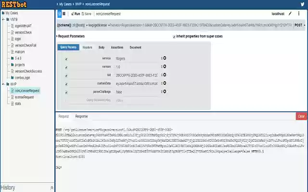This screenshot has height=192, width=308.
Task: Select localhost environment label
Action: click(278, 14)
